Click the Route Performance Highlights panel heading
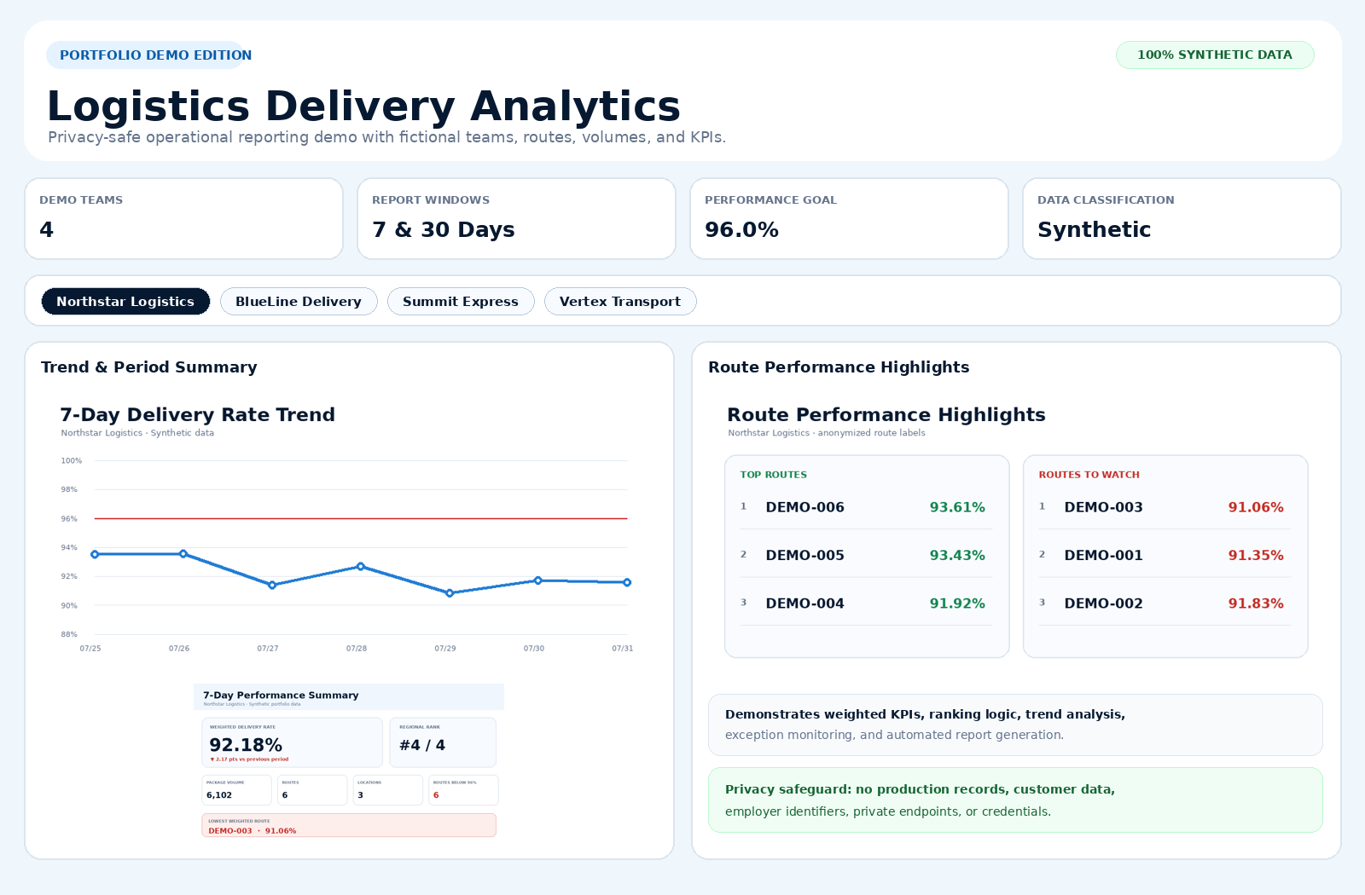 [x=839, y=367]
